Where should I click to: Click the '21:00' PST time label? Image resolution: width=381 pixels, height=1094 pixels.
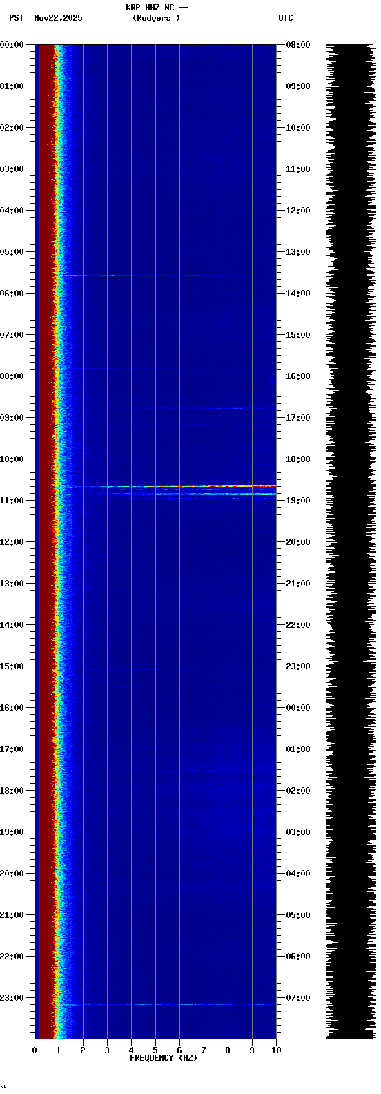click(x=12, y=915)
